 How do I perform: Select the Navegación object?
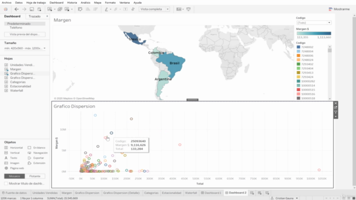(38, 153)
